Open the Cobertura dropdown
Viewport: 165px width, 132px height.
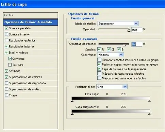coord(111,55)
